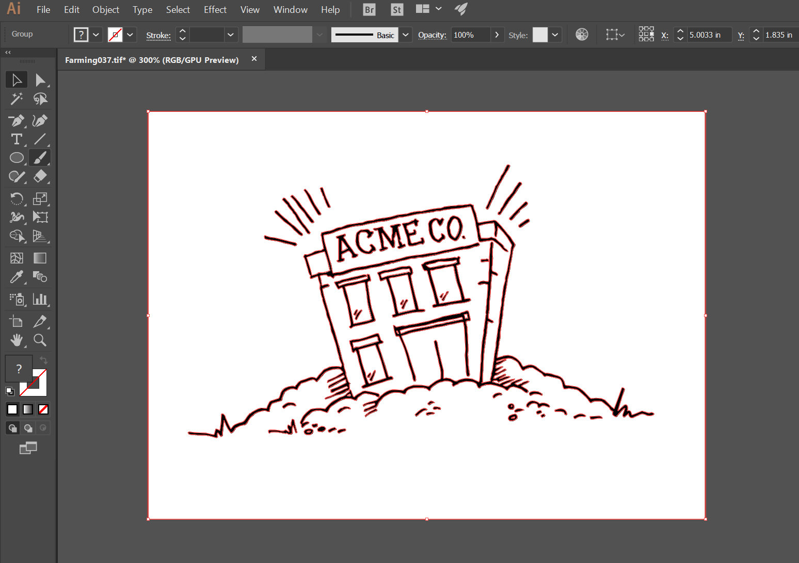
Task: Select the Type tool
Action: pyautogui.click(x=17, y=139)
